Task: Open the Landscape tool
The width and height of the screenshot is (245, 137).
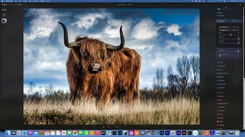Action: coord(222,84)
